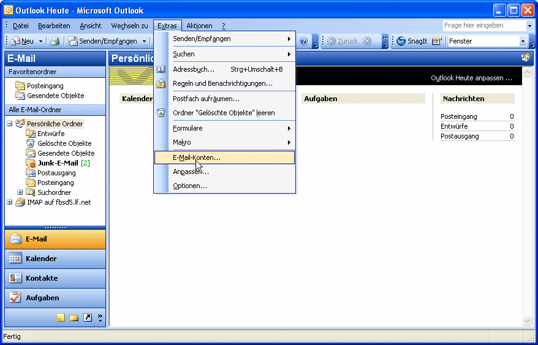Open the Ansicht menu

point(91,26)
